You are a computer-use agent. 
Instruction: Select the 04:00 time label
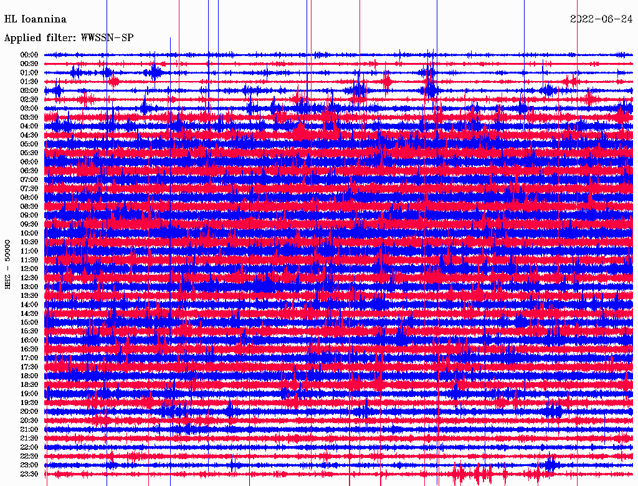click(29, 126)
